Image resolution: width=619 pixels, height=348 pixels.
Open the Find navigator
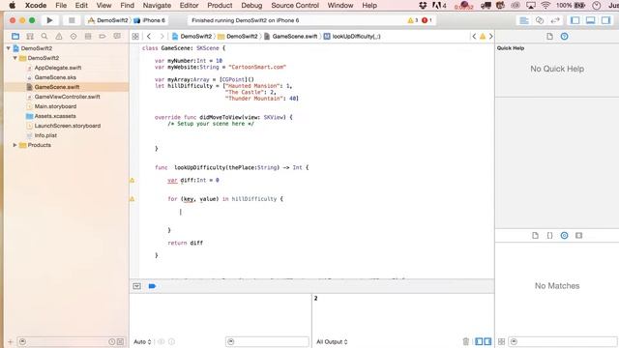44,37
